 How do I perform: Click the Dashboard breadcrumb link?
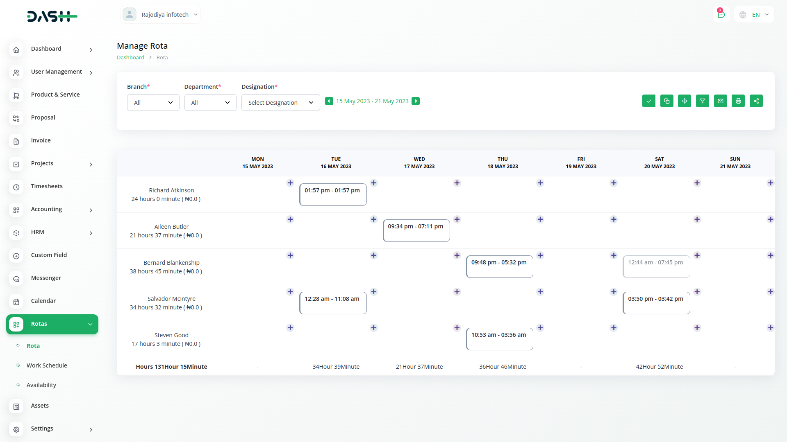(130, 58)
